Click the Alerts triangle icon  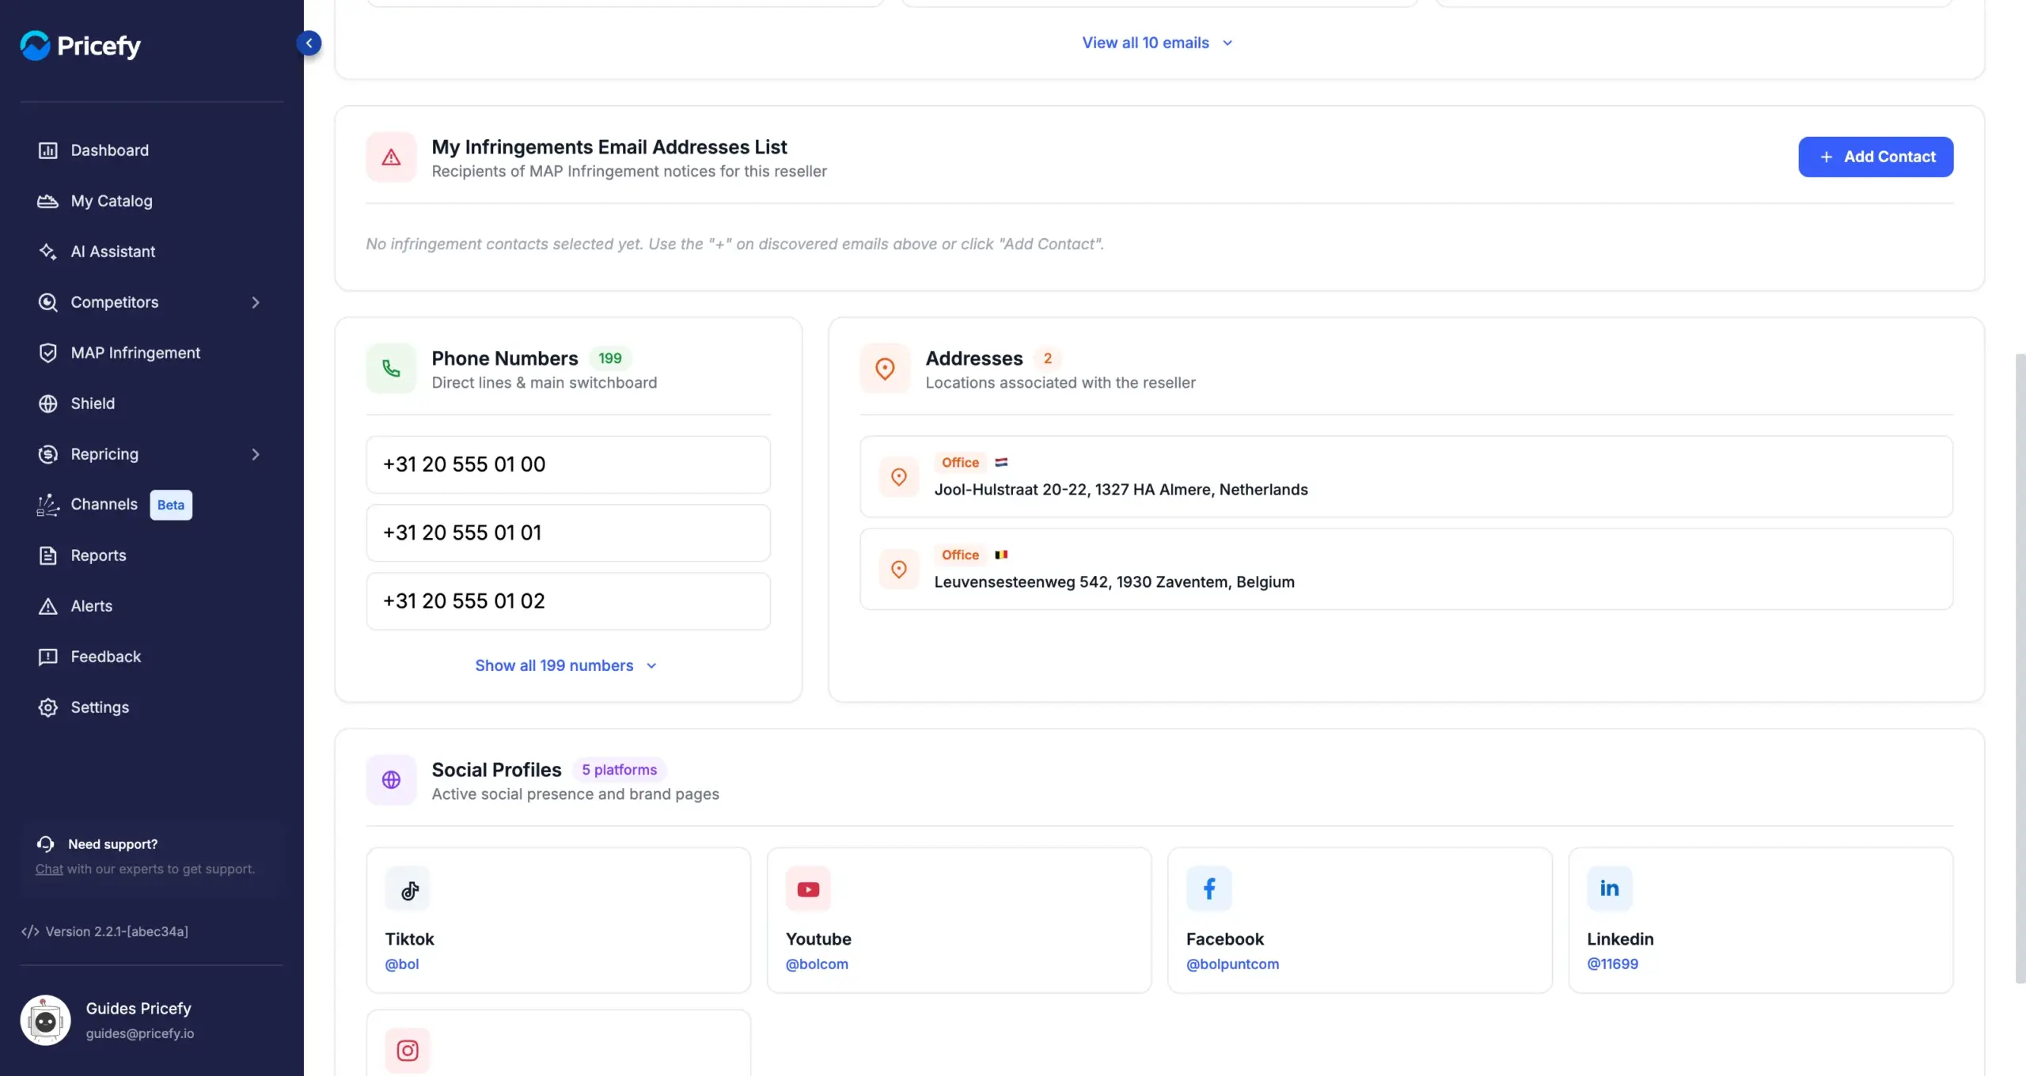[x=47, y=606]
